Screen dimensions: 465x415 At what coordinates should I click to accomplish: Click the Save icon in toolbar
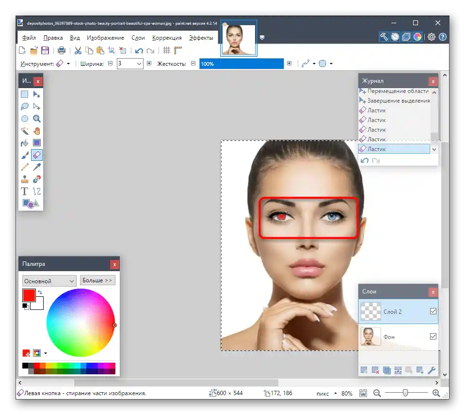[x=45, y=50]
